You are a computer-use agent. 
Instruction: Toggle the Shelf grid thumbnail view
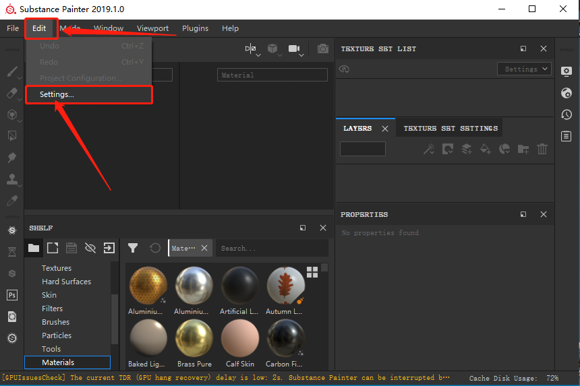tap(312, 272)
